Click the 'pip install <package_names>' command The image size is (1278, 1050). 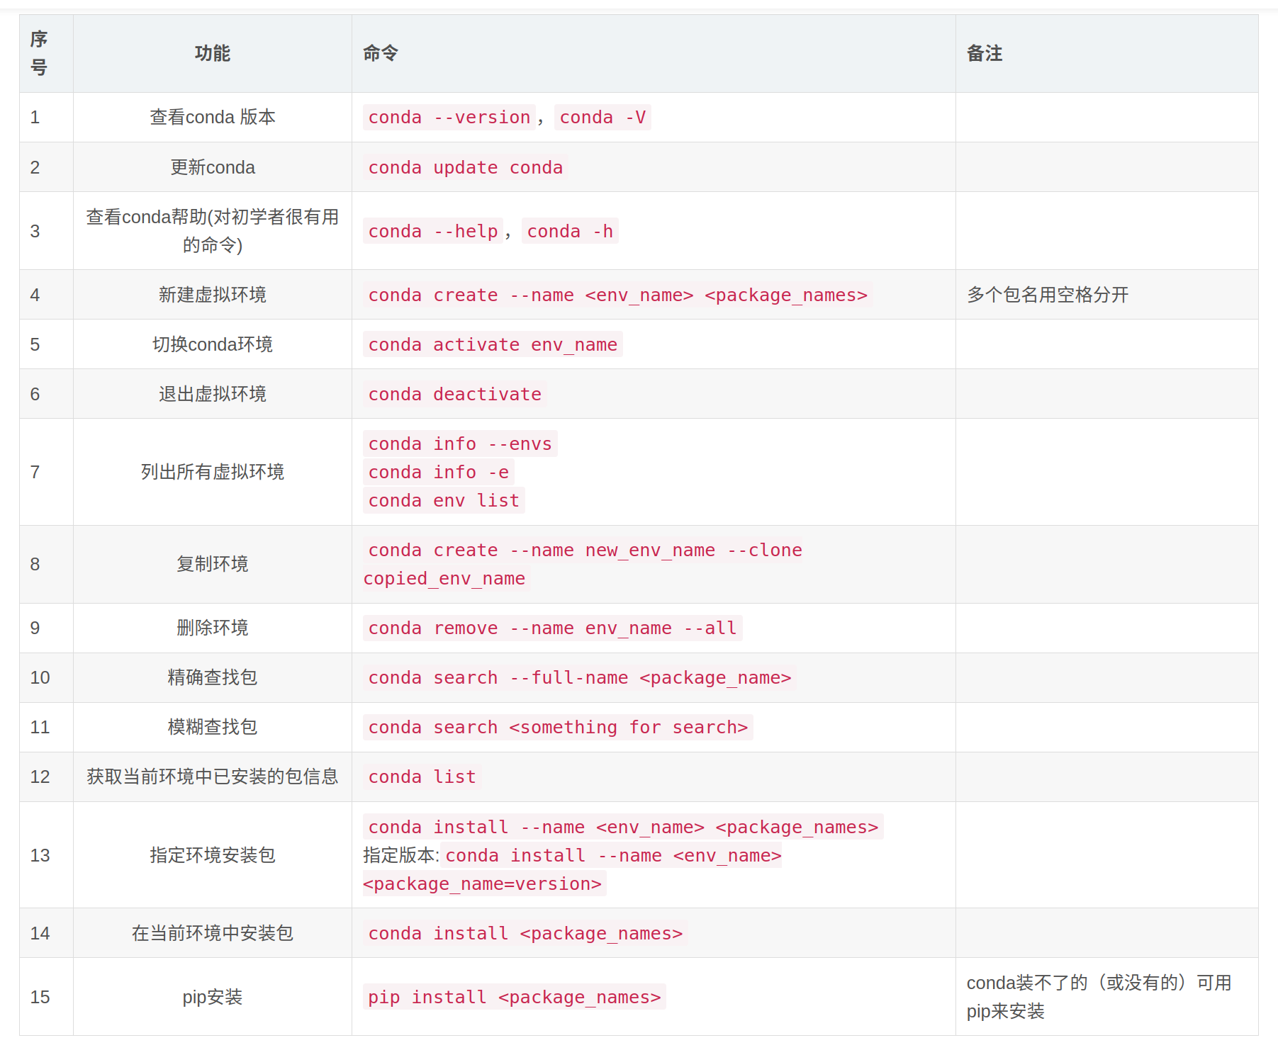coord(514,998)
